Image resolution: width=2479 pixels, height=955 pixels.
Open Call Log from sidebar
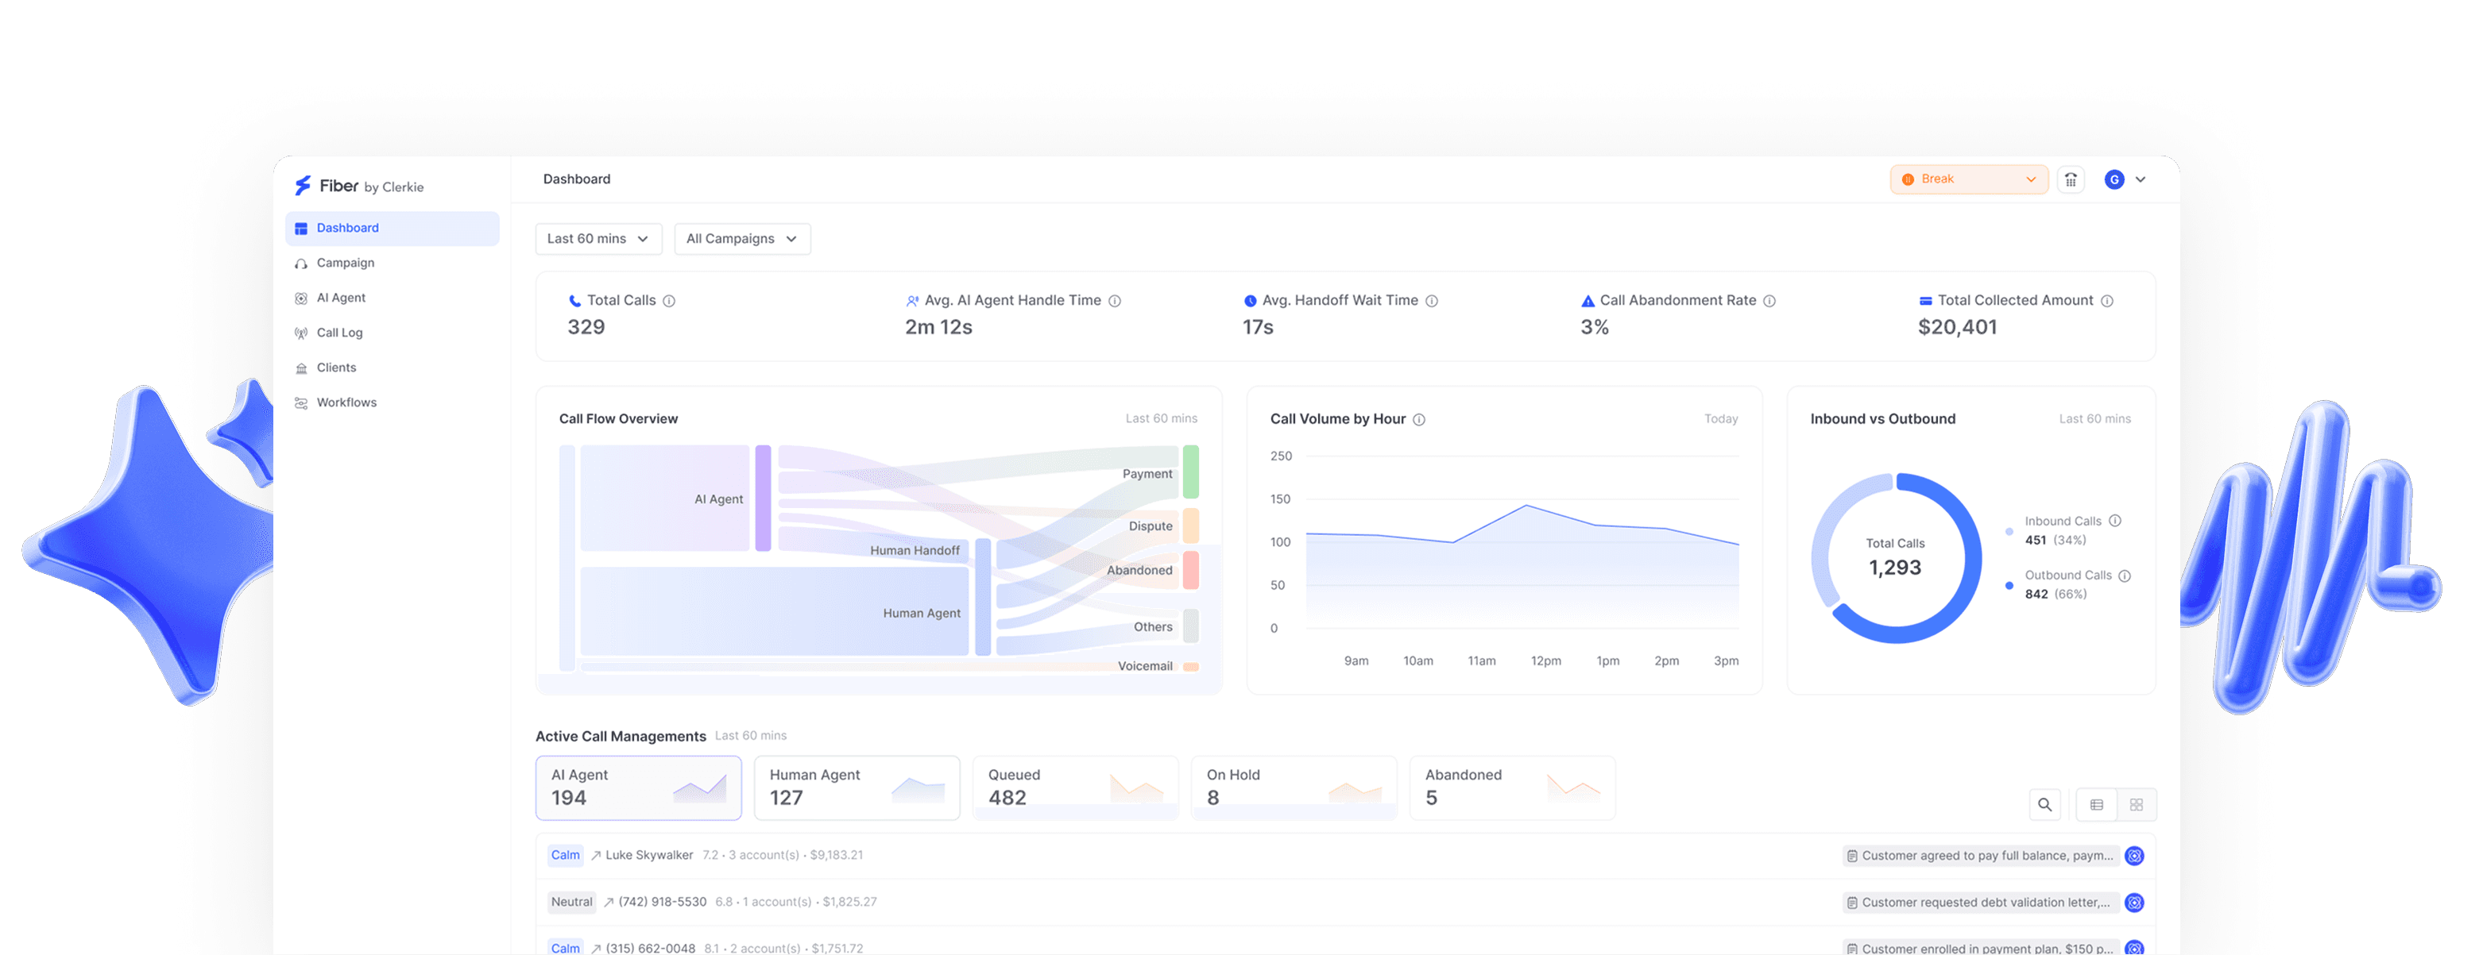[x=340, y=333]
